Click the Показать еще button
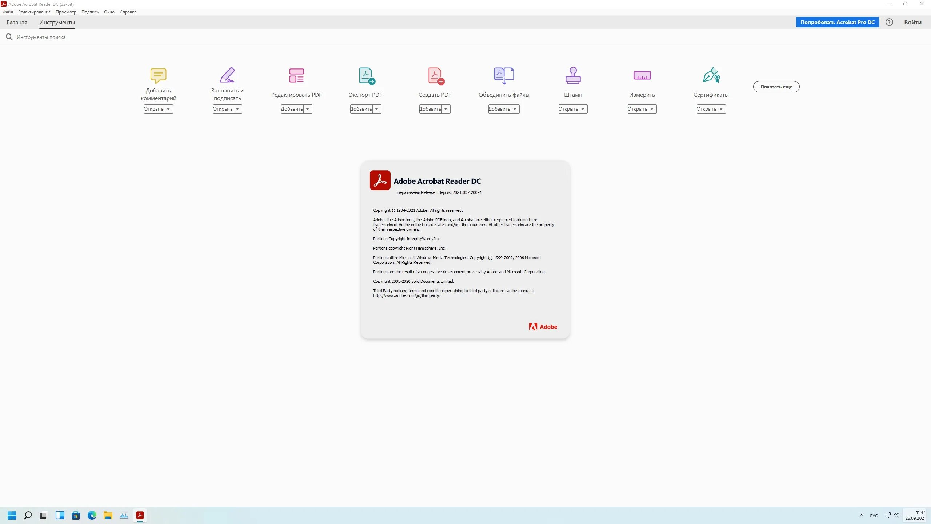 [x=776, y=87]
